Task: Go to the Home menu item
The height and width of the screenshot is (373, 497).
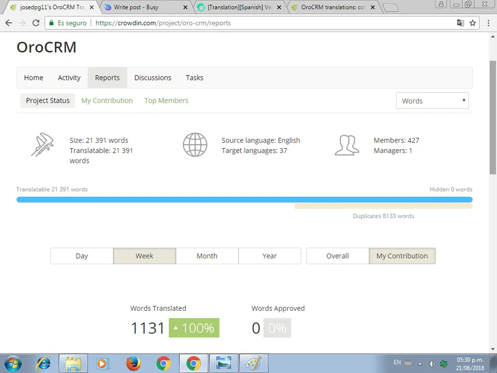Action: pyautogui.click(x=34, y=78)
